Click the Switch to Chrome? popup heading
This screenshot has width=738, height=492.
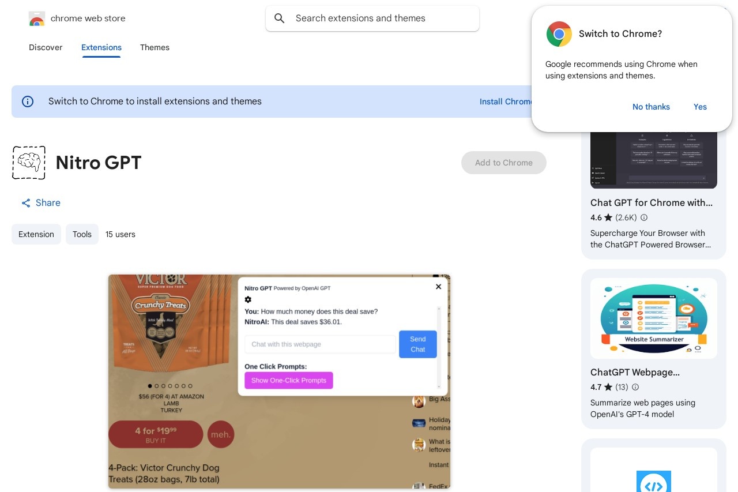tap(620, 34)
